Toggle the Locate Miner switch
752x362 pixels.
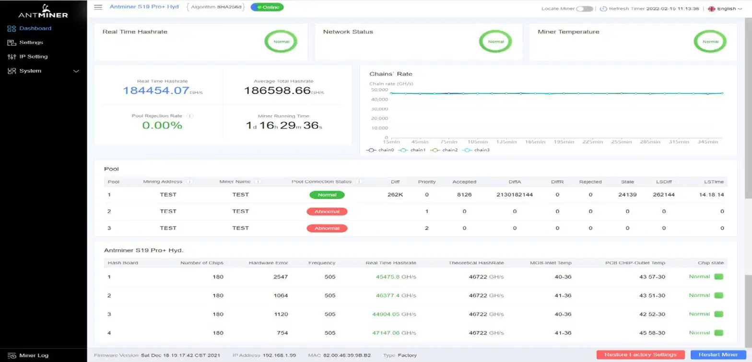585,9
